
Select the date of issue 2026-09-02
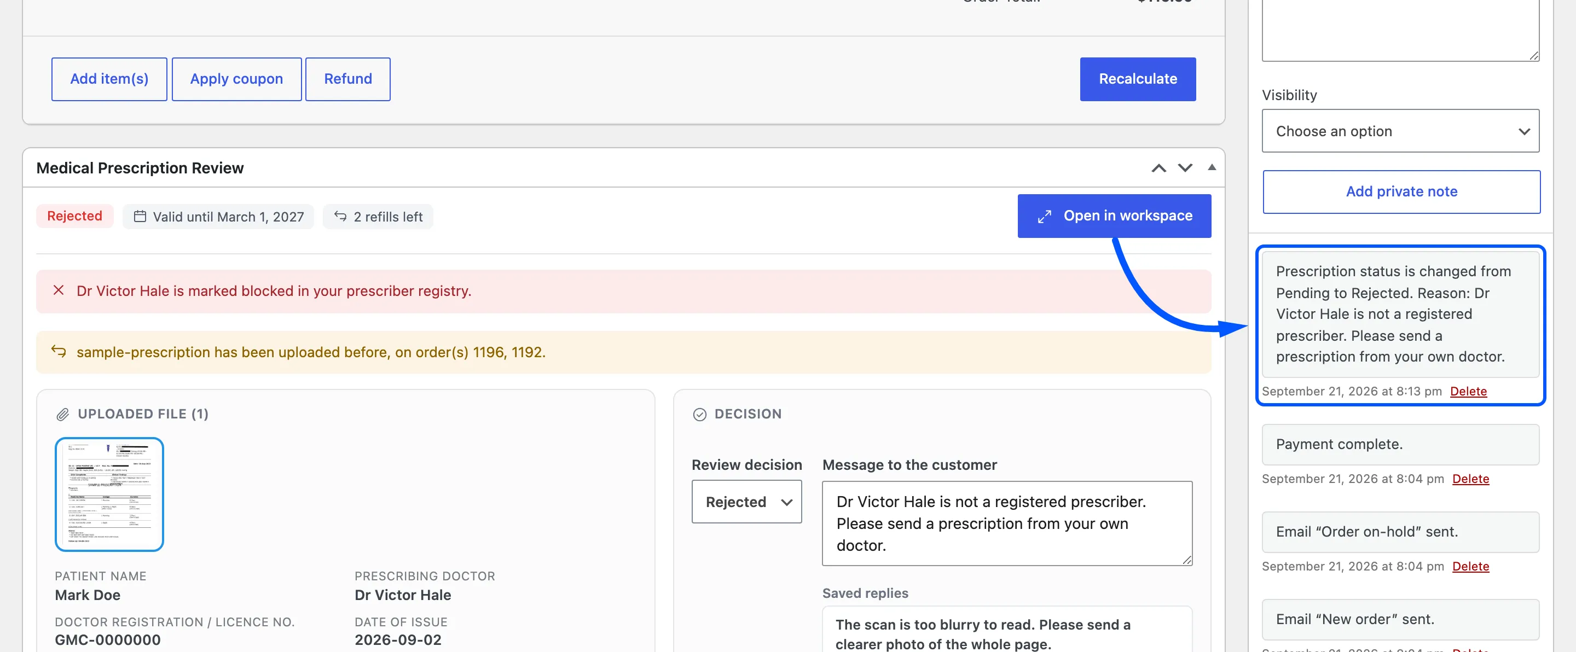click(398, 640)
